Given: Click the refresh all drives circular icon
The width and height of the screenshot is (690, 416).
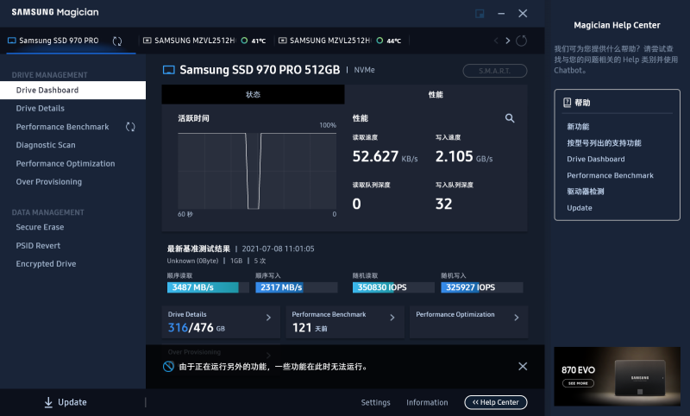Looking at the screenshot, I should click(522, 41).
